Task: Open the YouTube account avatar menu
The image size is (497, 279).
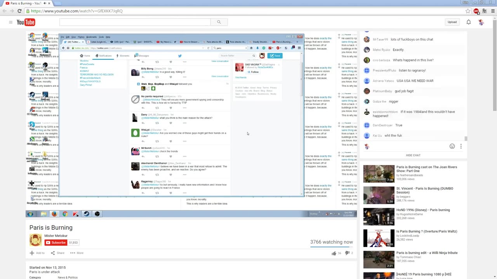Action: (481, 22)
